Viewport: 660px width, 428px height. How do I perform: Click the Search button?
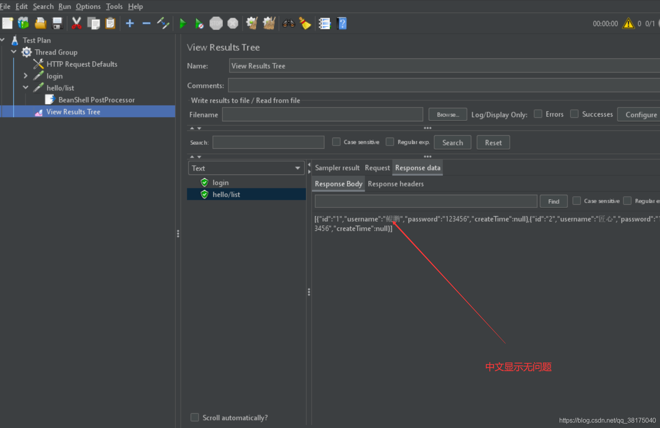pos(453,142)
